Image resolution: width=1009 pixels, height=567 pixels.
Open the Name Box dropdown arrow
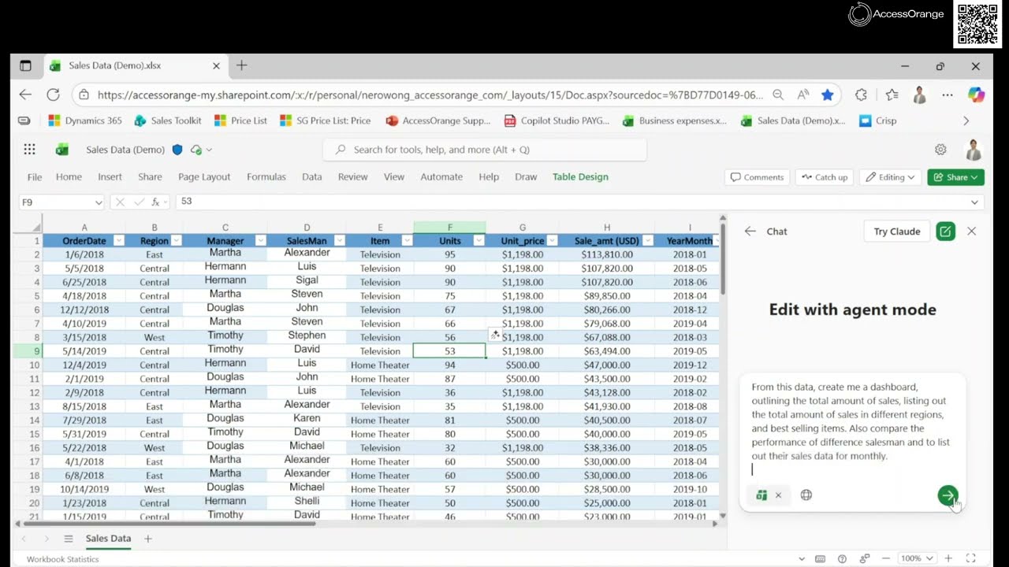point(99,202)
